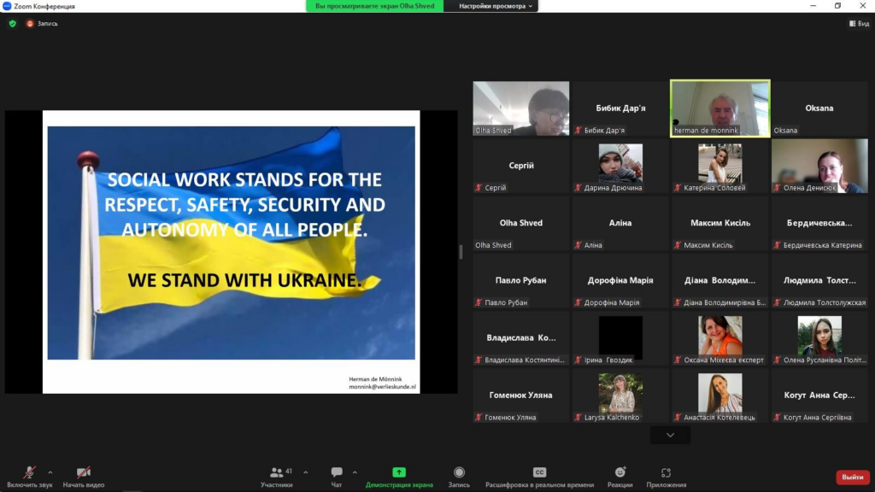Leave the meeting with Выйти button

click(852, 477)
